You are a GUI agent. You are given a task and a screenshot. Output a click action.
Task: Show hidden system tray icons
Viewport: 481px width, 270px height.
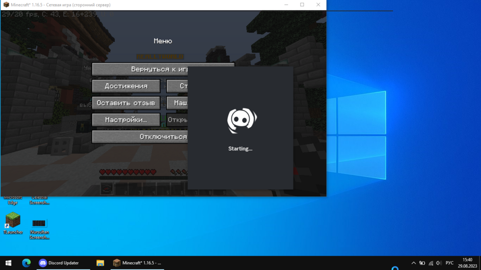click(414, 263)
